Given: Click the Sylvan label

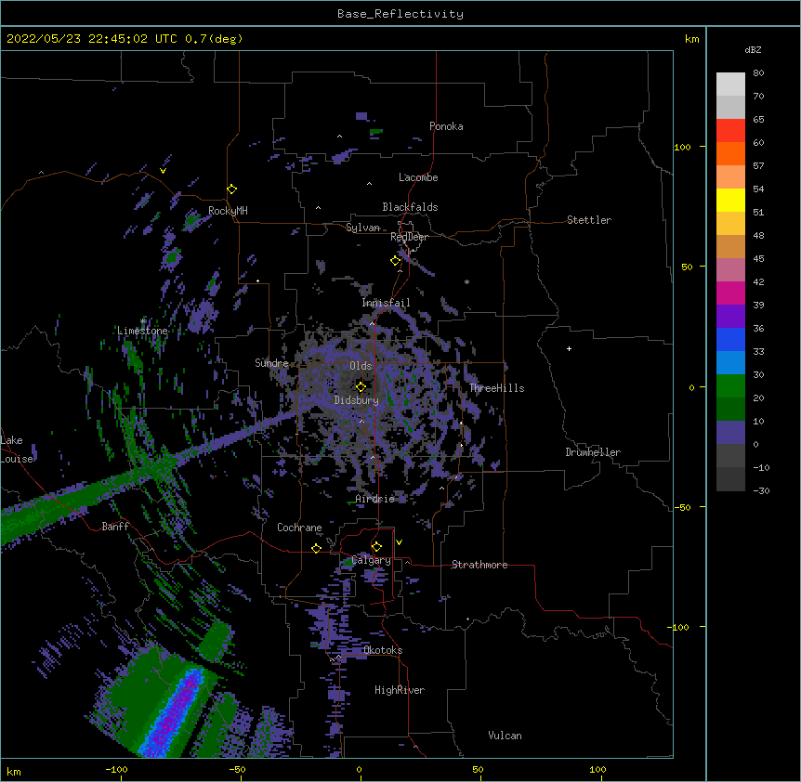Looking at the screenshot, I should point(362,228).
